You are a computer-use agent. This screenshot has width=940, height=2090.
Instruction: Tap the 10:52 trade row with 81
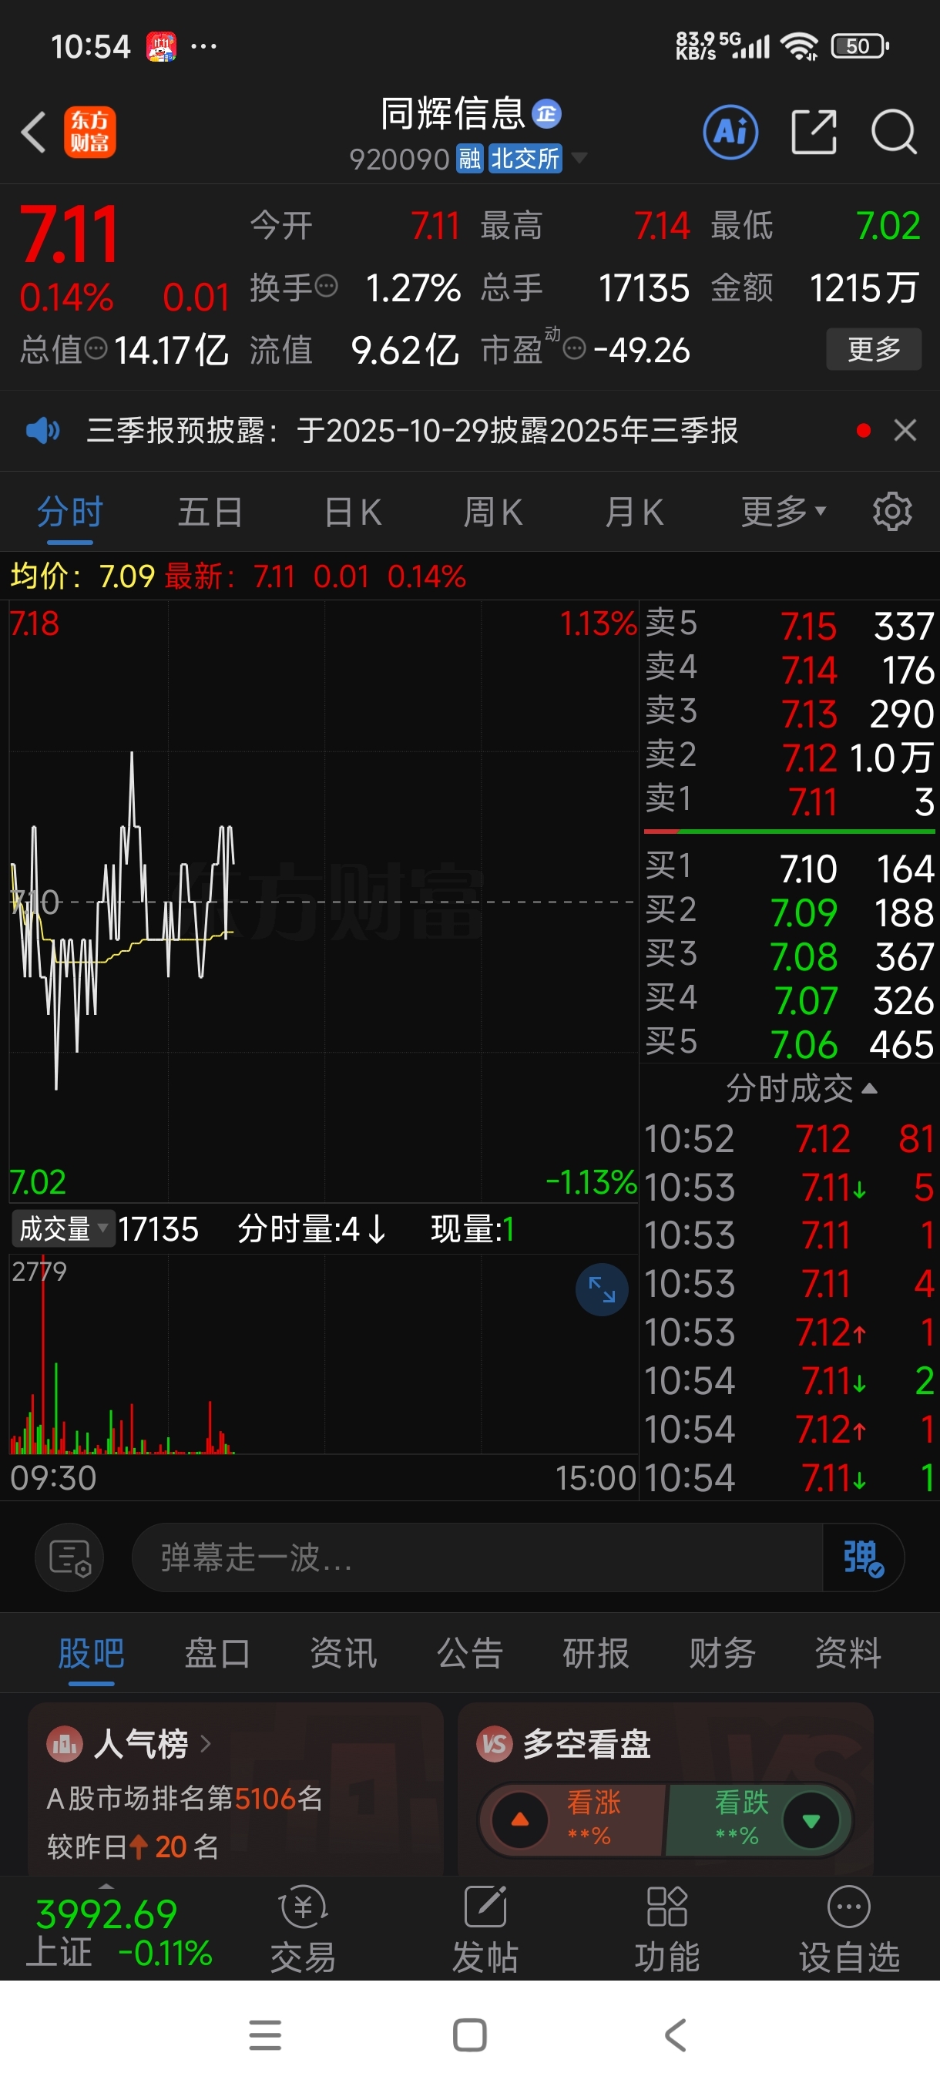789,1138
